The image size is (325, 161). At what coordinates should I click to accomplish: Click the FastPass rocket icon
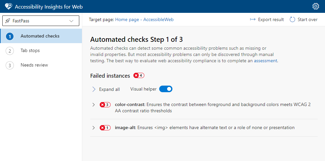coord(8,21)
